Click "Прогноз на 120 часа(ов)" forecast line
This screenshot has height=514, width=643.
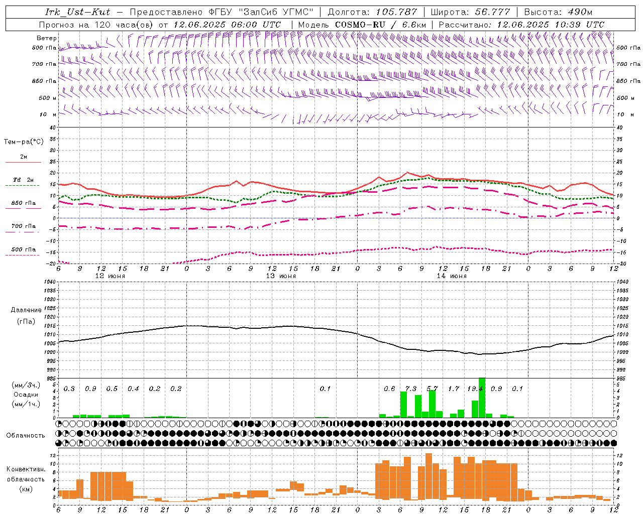96,25
